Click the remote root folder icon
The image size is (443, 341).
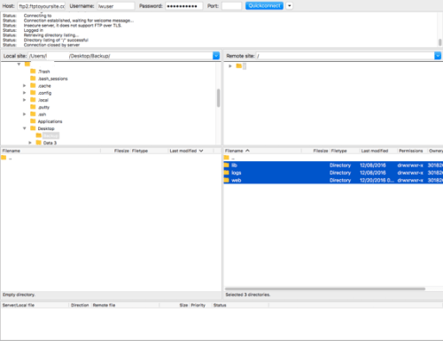pyautogui.click(x=239, y=66)
